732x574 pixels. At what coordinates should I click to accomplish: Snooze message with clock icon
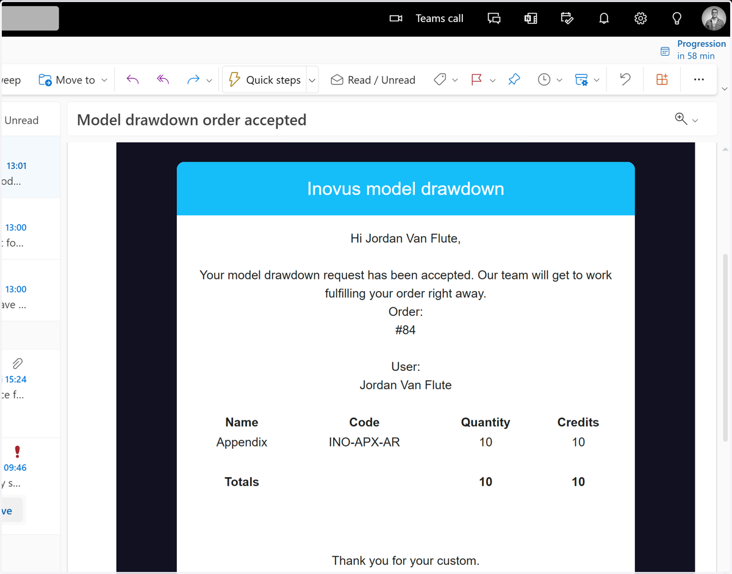tap(544, 80)
